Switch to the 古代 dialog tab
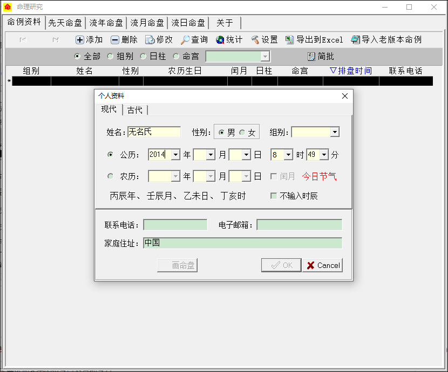The image size is (448, 372). click(x=135, y=110)
